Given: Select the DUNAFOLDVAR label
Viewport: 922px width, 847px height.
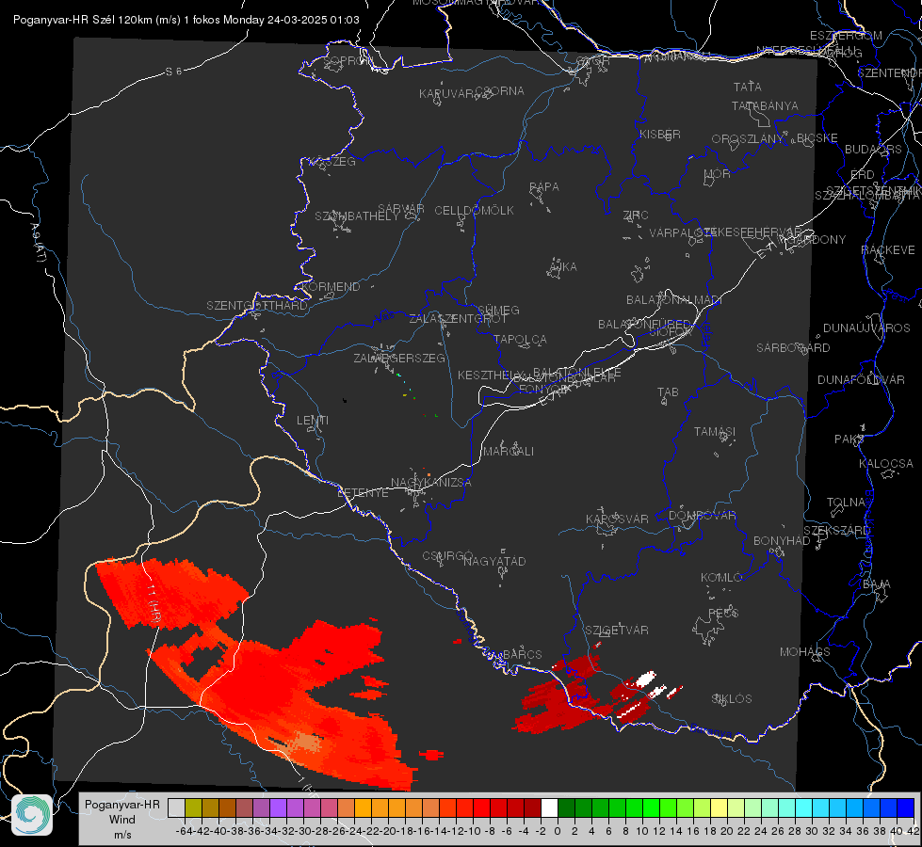Looking at the screenshot, I should (x=861, y=379).
